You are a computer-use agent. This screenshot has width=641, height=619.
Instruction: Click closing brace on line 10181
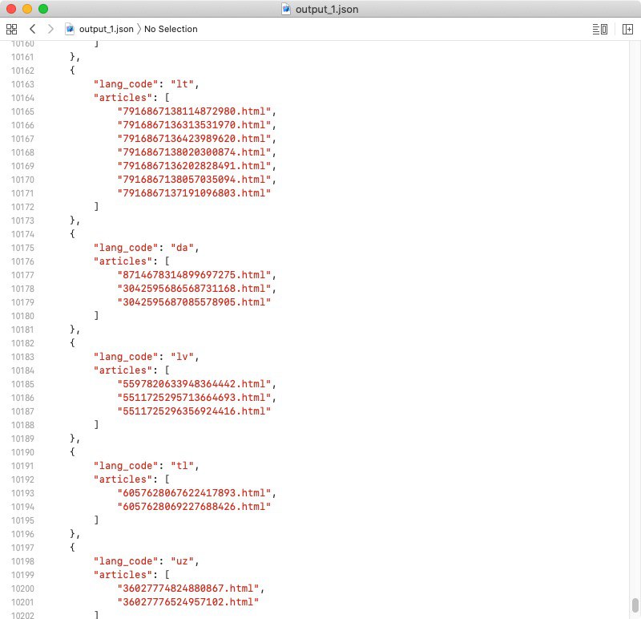coord(73,330)
